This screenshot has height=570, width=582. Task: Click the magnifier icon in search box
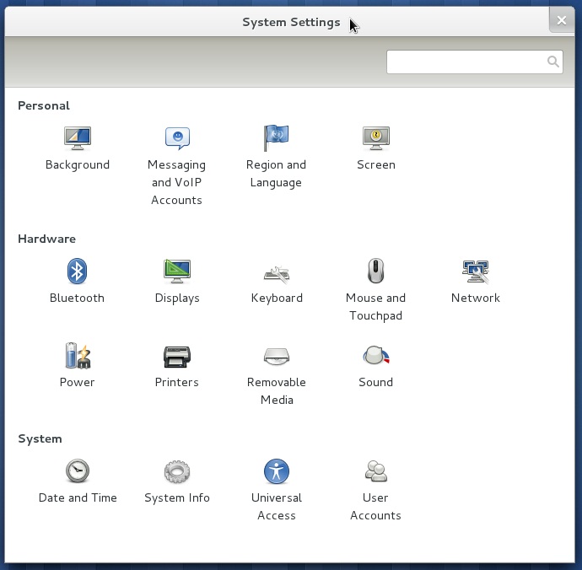(x=552, y=62)
